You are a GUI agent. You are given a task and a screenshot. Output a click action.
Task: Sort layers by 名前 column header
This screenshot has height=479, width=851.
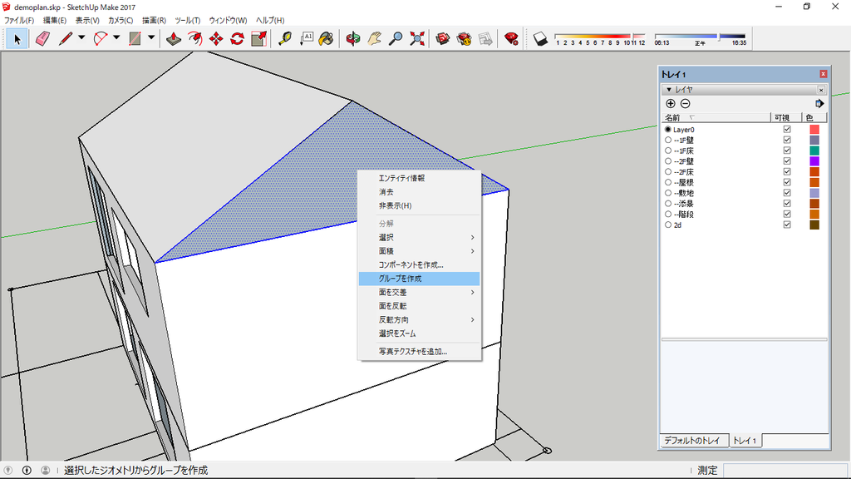[x=716, y=118]
